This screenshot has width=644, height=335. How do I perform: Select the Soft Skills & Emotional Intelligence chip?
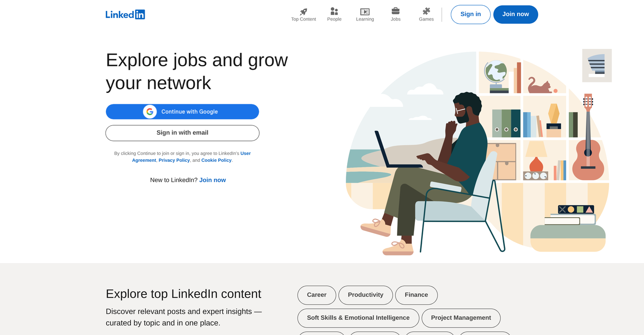click(x=358, y=318)
